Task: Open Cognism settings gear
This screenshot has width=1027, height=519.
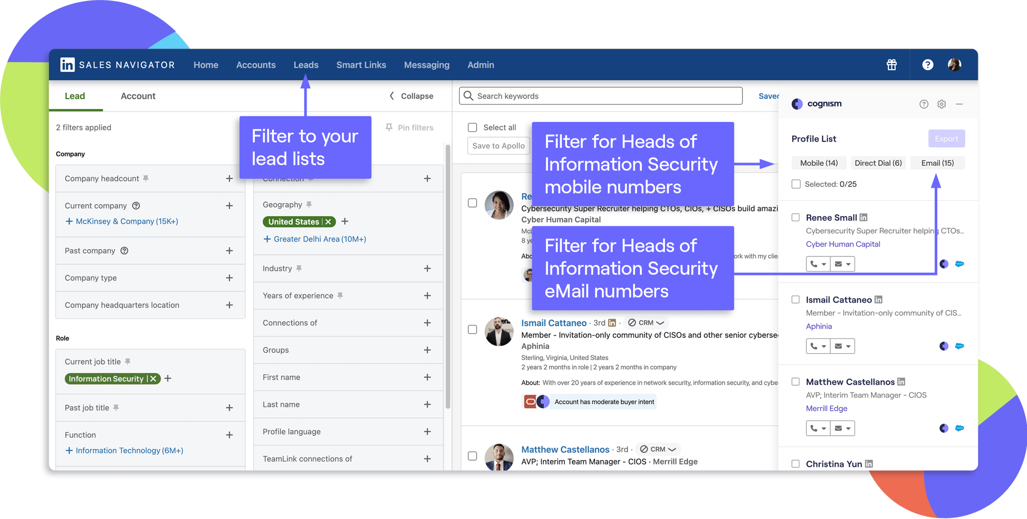Action: 941,104
